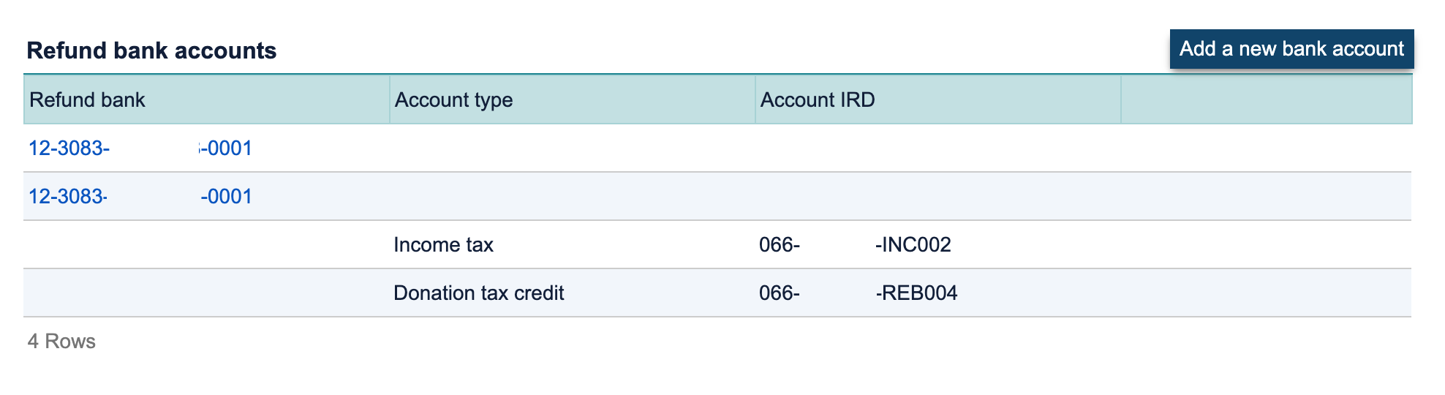Click the blank last cell in Income tax row
Image resolution: width=1445 pixels, height=395 pixels.
point(1267,244)
